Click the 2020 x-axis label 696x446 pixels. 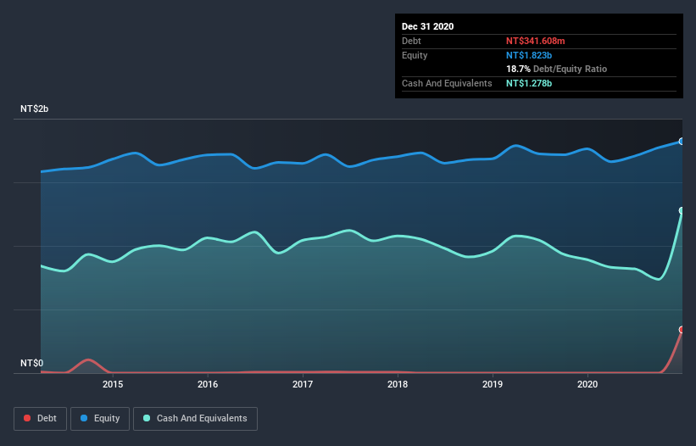pos(587,384)
